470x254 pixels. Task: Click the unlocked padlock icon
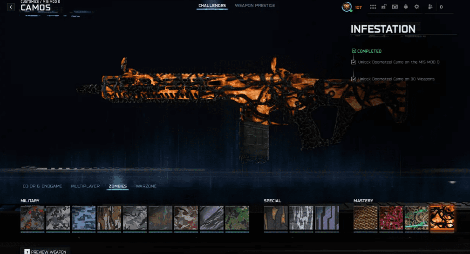coord(384,7)
